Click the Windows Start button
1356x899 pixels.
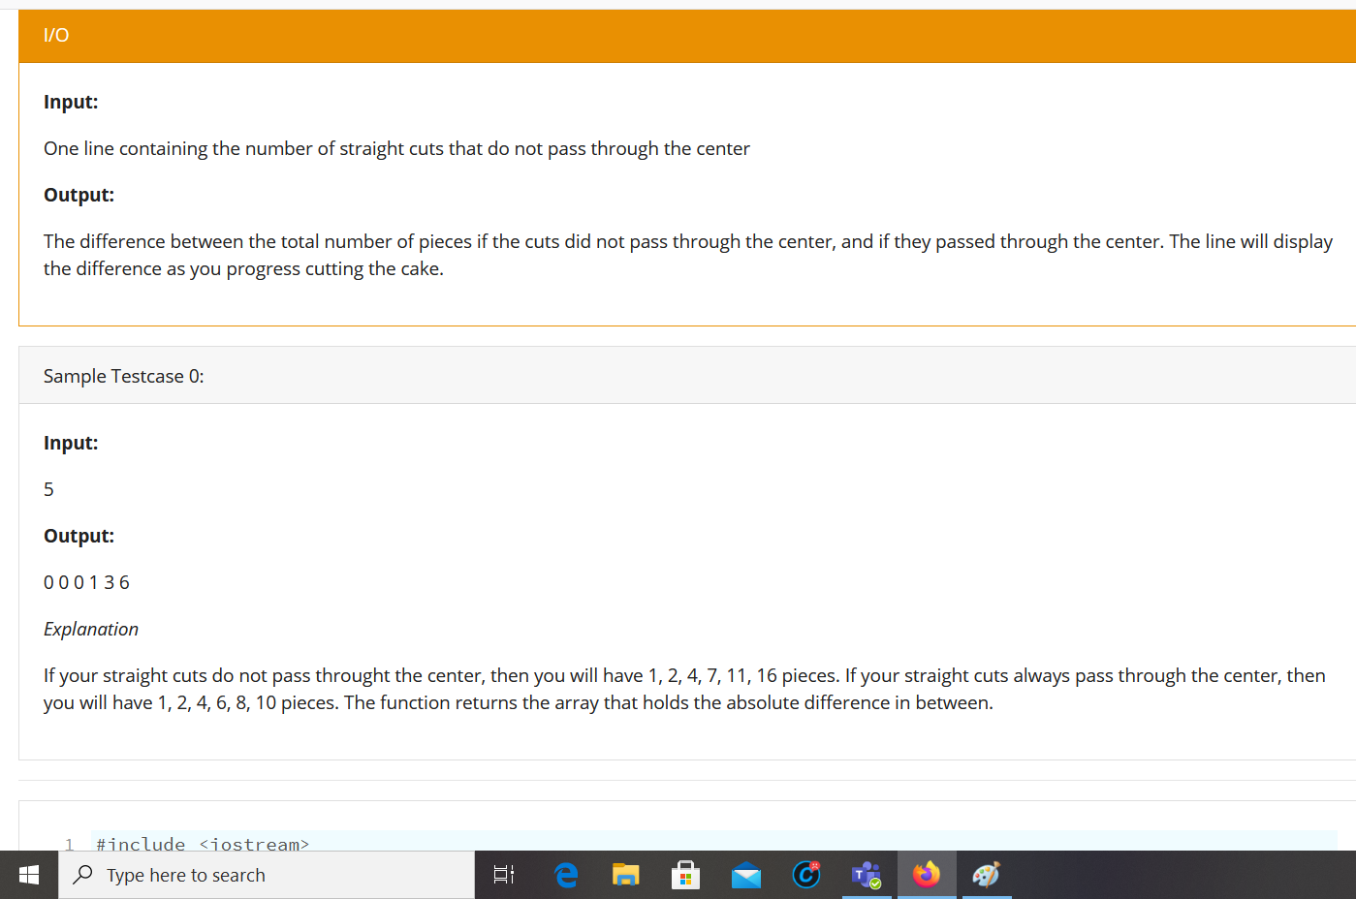[28, 875]
